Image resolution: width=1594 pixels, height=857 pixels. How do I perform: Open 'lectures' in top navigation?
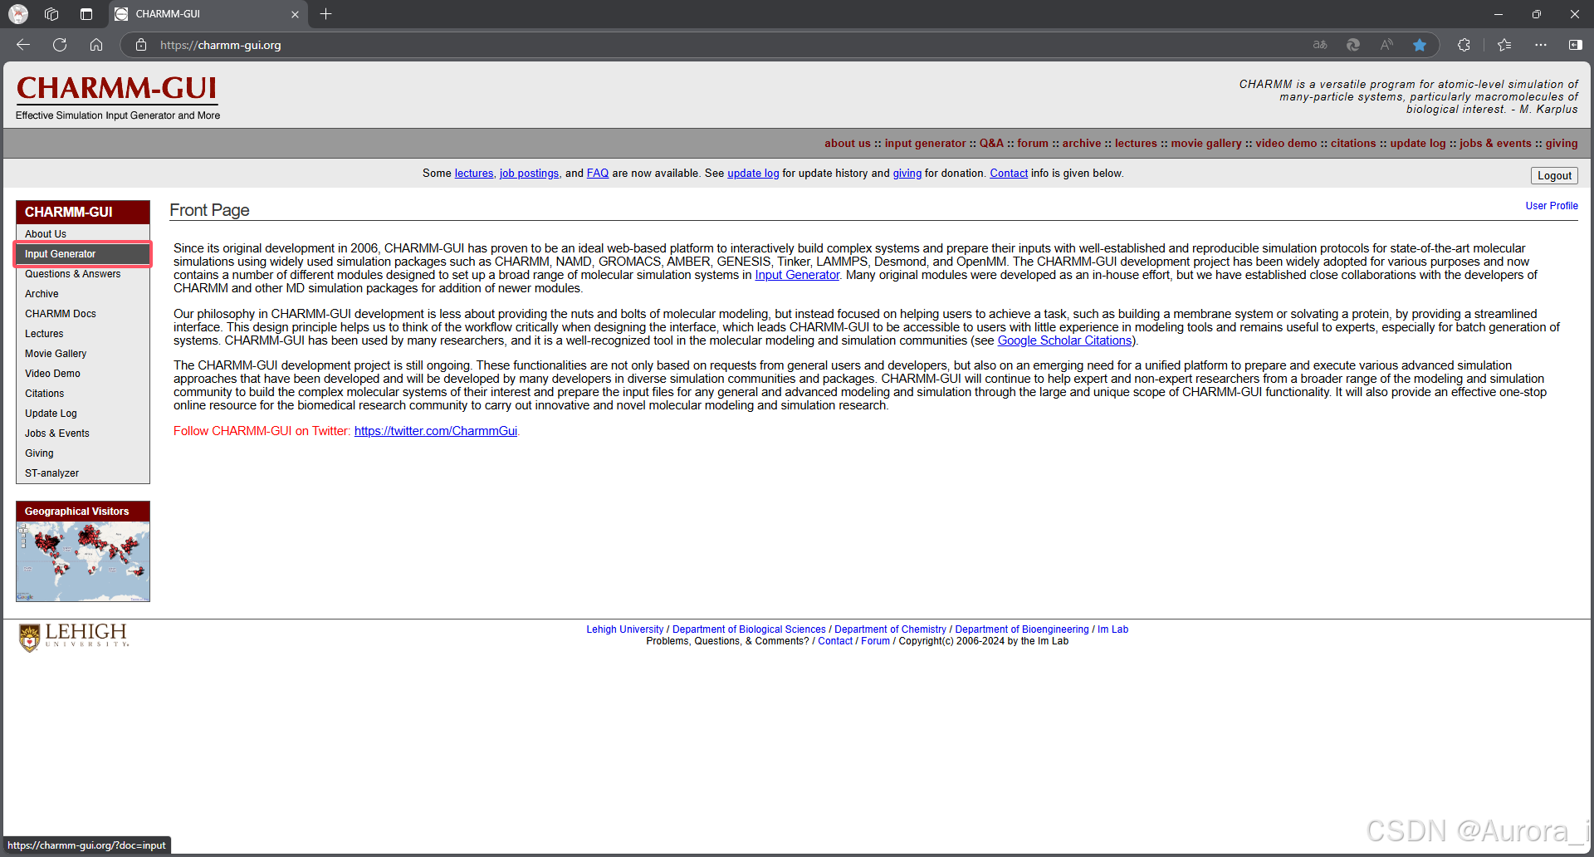pos(1136,144)
